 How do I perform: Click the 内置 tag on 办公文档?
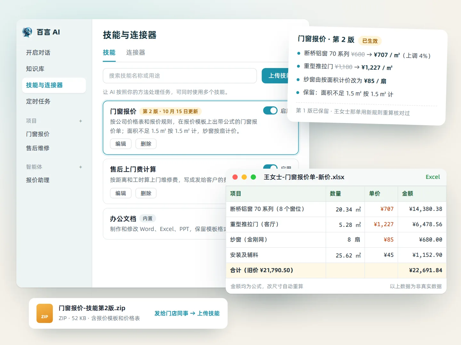(x=148, y=218)
